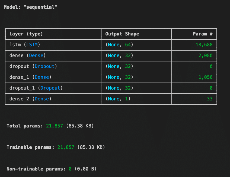Click the Model "sequential" title text
This screenshot has width=230, height=177.
(30, 7)
